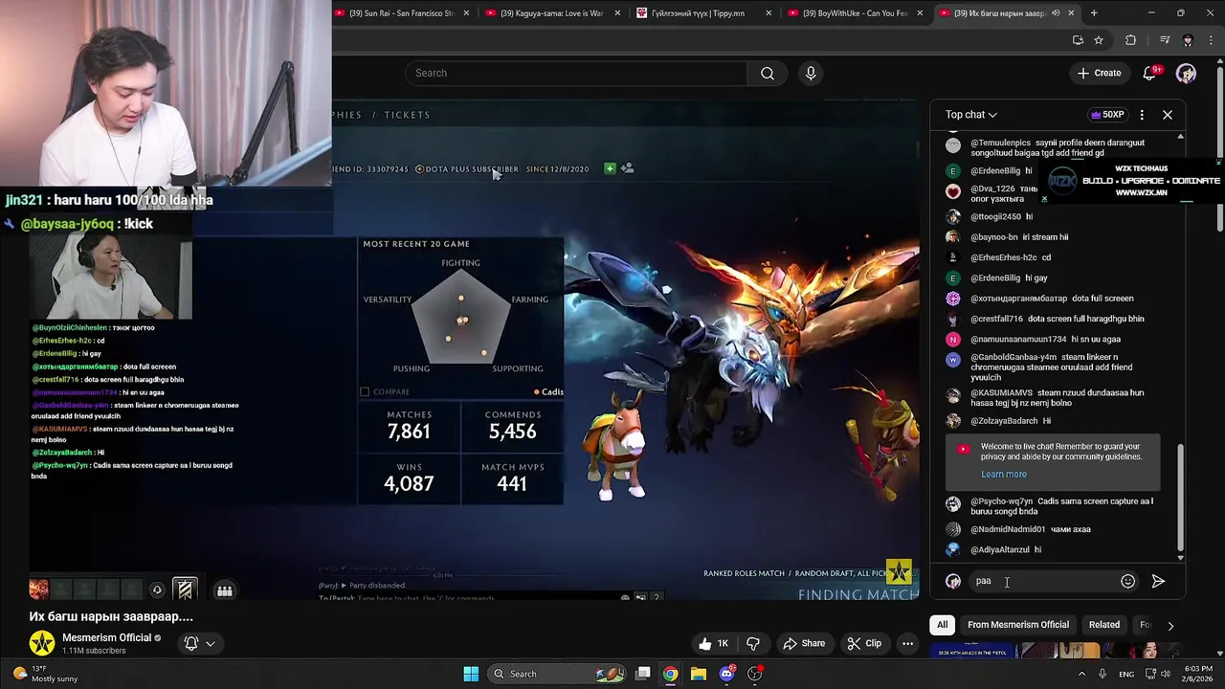
Task: Click the video title text
Action: 111,616
